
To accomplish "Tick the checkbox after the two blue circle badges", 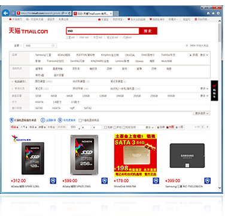I will [80, 121].
